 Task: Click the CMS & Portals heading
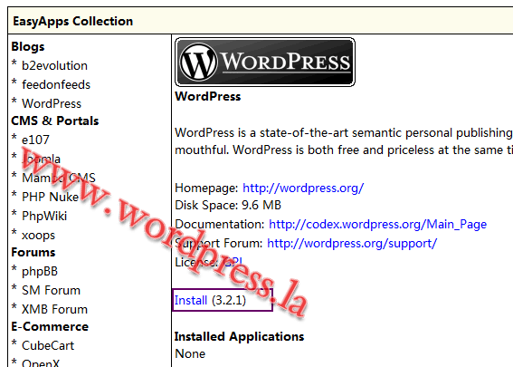[x=55, y=121]
